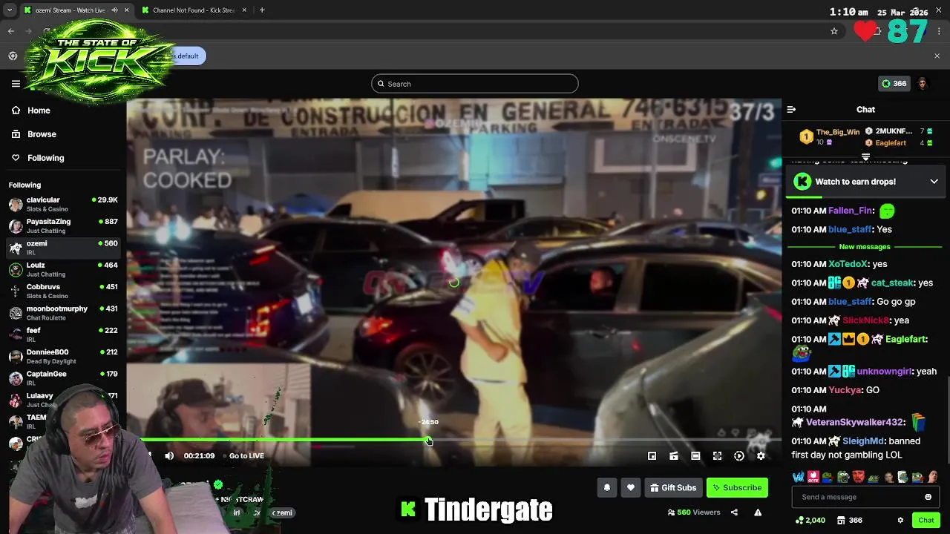Open the Loulz channel
The height and width of the screenshot is (534, 950).
(x=63, y=269)
